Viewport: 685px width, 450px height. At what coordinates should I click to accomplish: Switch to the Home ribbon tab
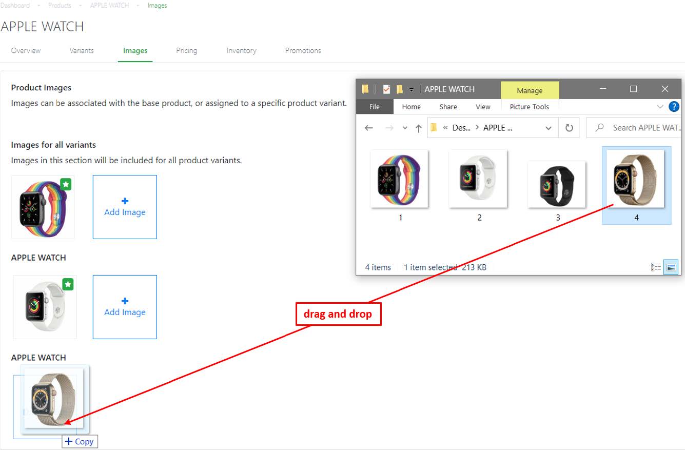pyautogui.click(x=411, y=107)
